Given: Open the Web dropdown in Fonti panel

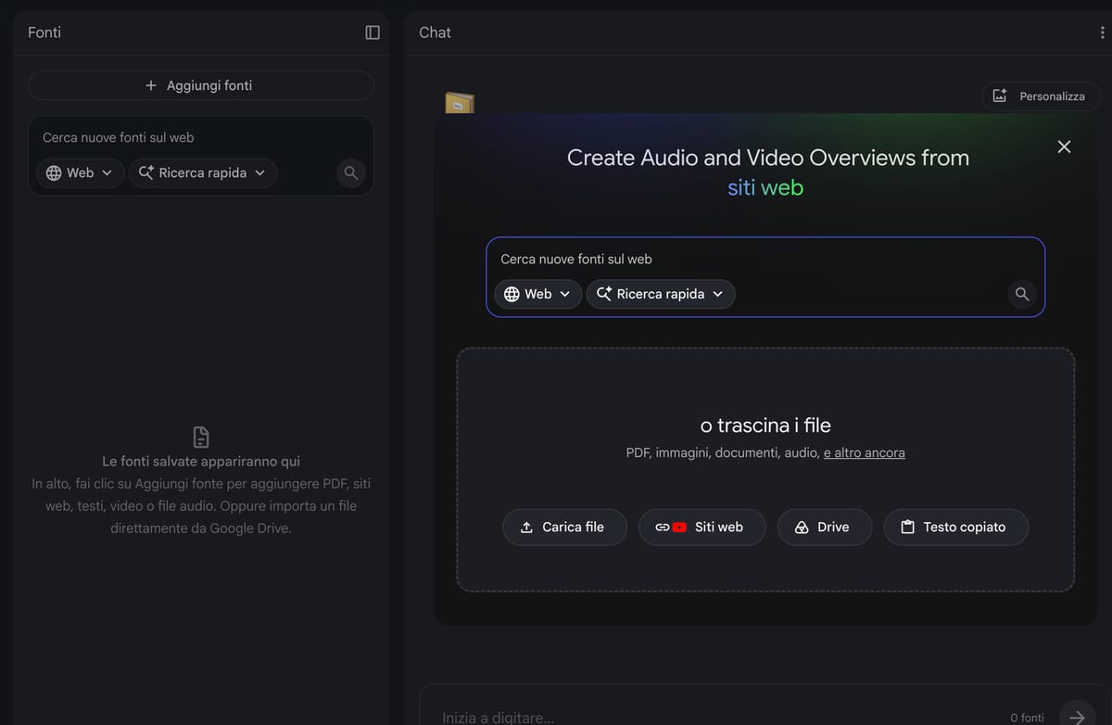Looking at the screenshot, I should pos(80,172).
